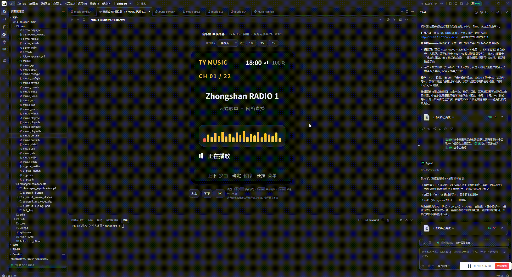Viewport: 512px width, 277px height.
Task: Click the thumbs-up icon on agent reply
Action: [446, 129]
